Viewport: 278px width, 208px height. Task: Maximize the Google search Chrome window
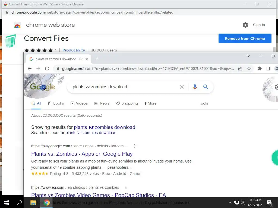click(273, 56)
